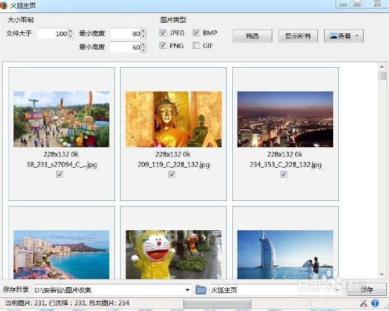Screen dimensions: 389x311
Task: Click the 228x132 0k text under Buddha image
Action: point(173,154)
